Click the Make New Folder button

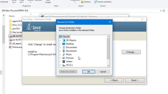[68, 72]
